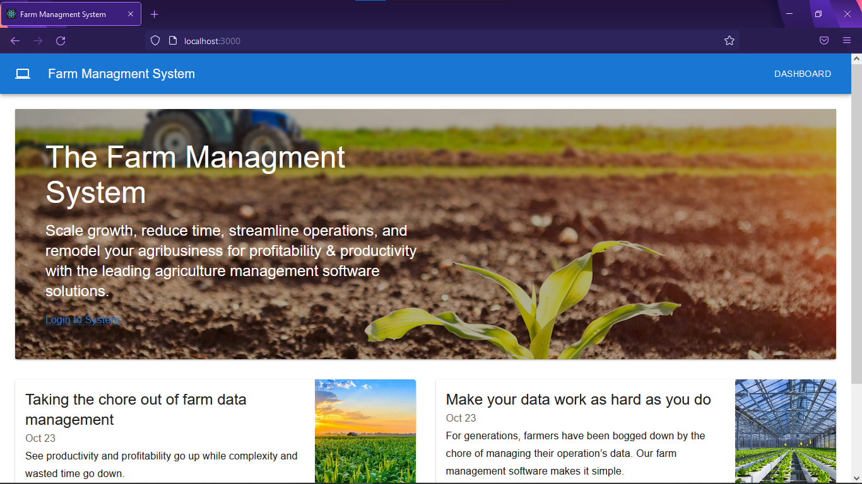Open the card Make your data work as hard as you do
This screenshot has height=484, width=862.
(x=636, y=432)
